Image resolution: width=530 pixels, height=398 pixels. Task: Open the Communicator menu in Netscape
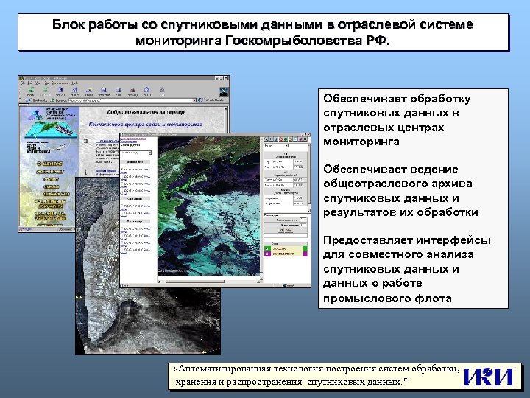[60, 83]
